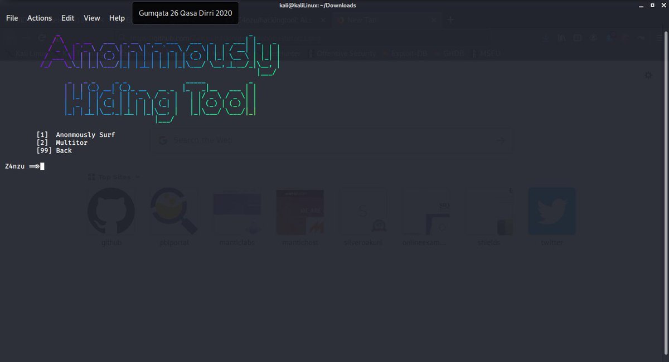The image size is (669, 362).
Task: Click plus new-tab button in Firefox behind
Action: coord(450,20)
